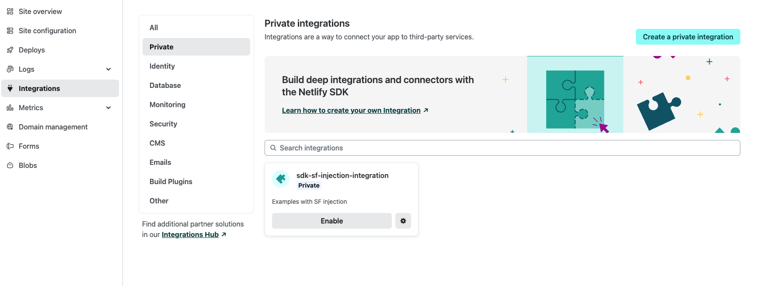Select the Identity category
The image size is (757, 286).
(196, 66)
